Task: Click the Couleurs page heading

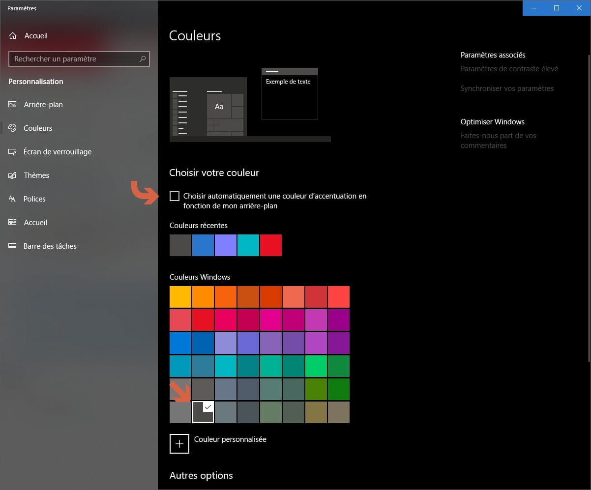Action: [195, 36]
